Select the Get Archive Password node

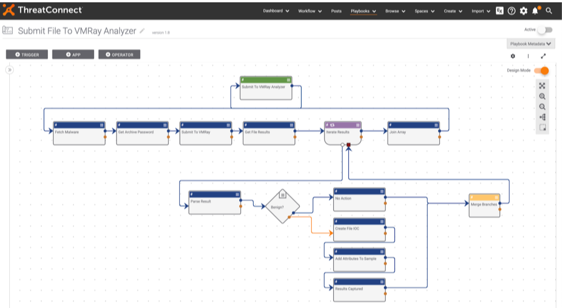[x=142, y=133]
